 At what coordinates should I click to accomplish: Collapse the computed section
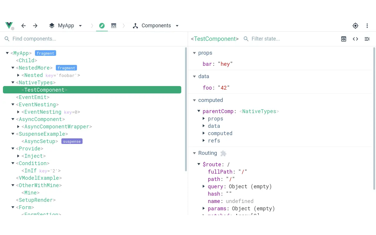194,100
